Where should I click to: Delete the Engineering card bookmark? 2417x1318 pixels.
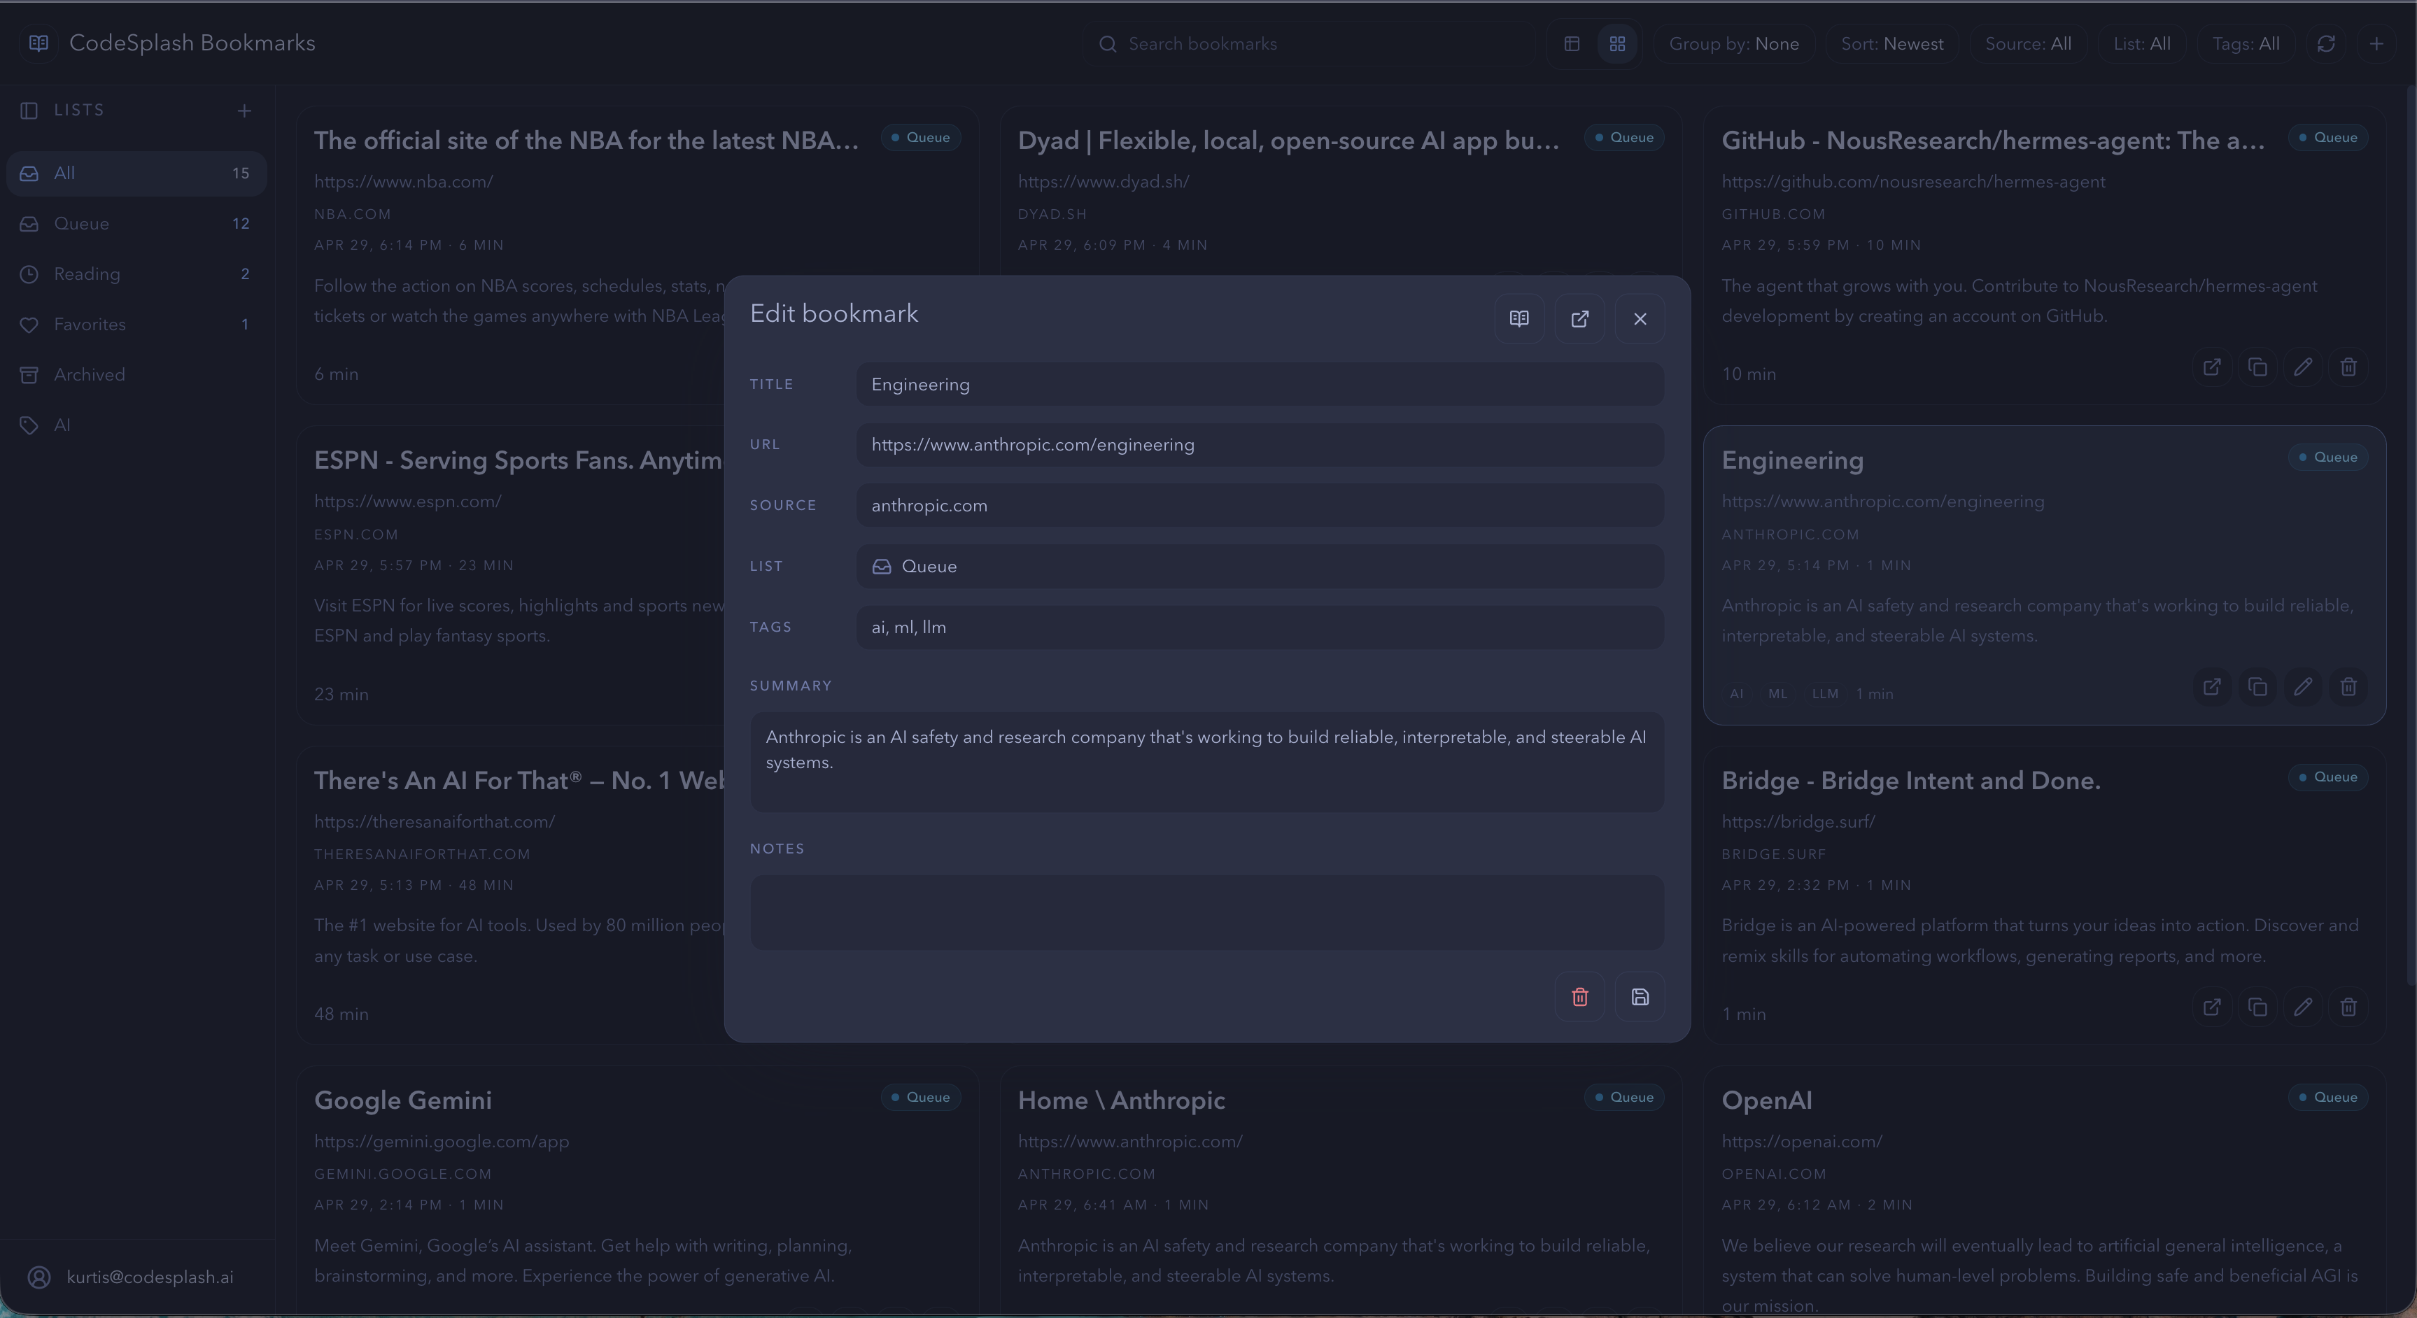(2348, 687)
